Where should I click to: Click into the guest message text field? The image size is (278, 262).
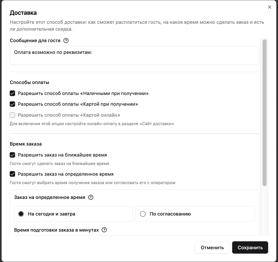tap(134, 55)
